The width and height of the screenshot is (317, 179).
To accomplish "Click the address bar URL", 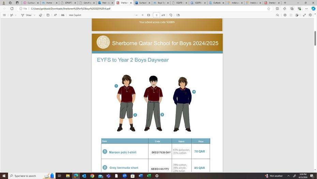I will pos(71,9).
